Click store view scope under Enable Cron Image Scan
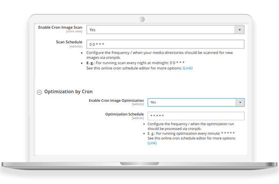The image size is (279, 184). (x=73, y=31)
